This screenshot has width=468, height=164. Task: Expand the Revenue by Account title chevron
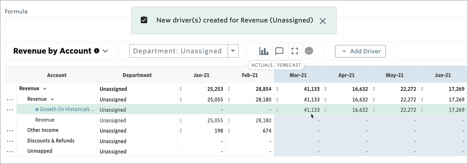[105, 51]
